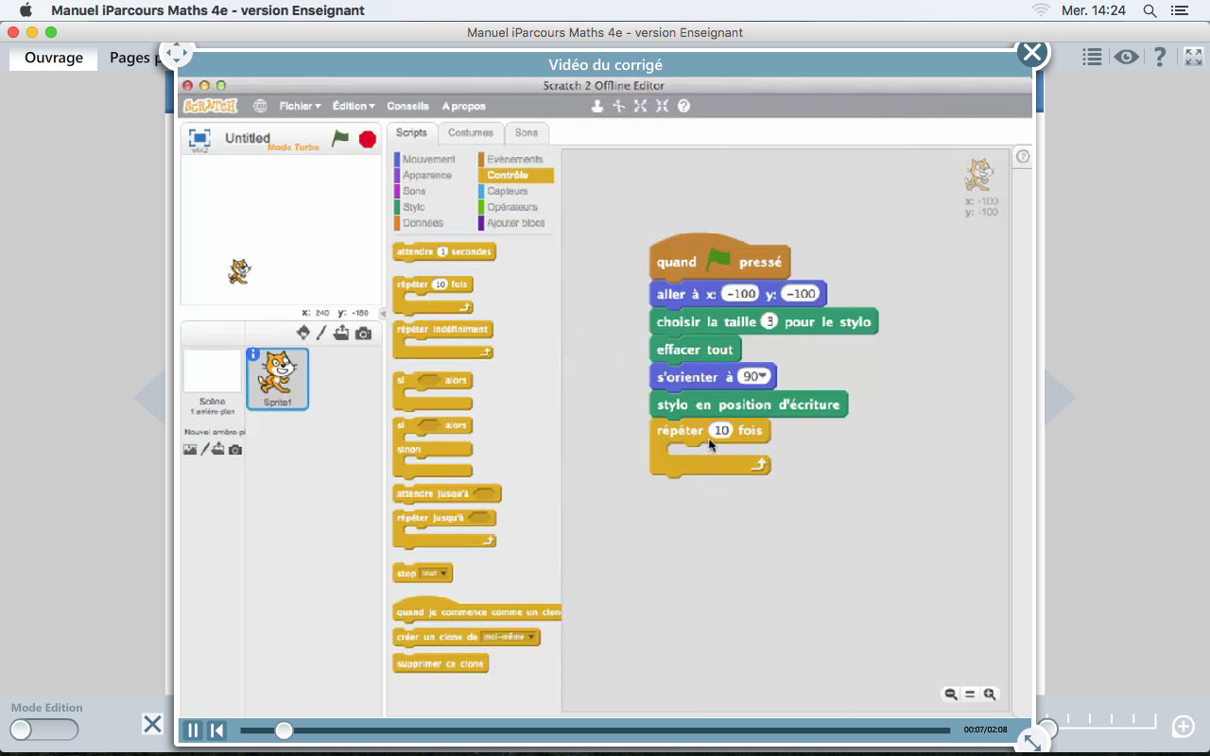Select the Capteurs block category
The height and width of the screenshot is (756, 1210).
click(507, 191)
